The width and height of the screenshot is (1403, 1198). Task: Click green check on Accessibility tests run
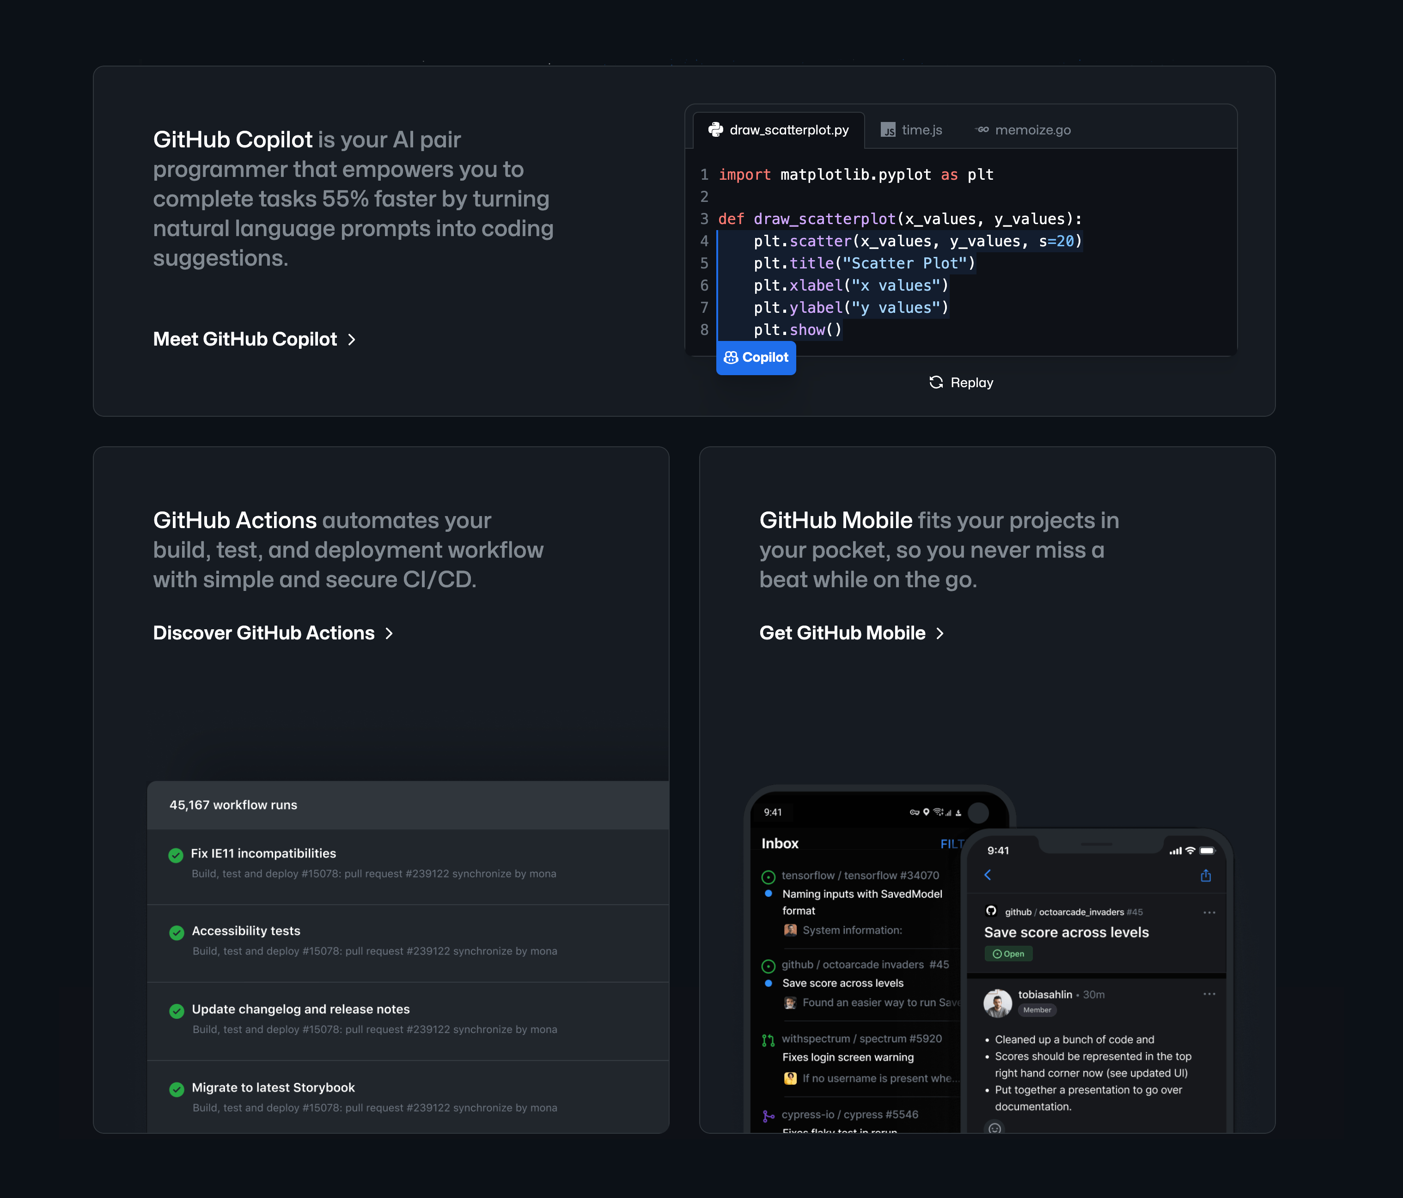point(177,933)
